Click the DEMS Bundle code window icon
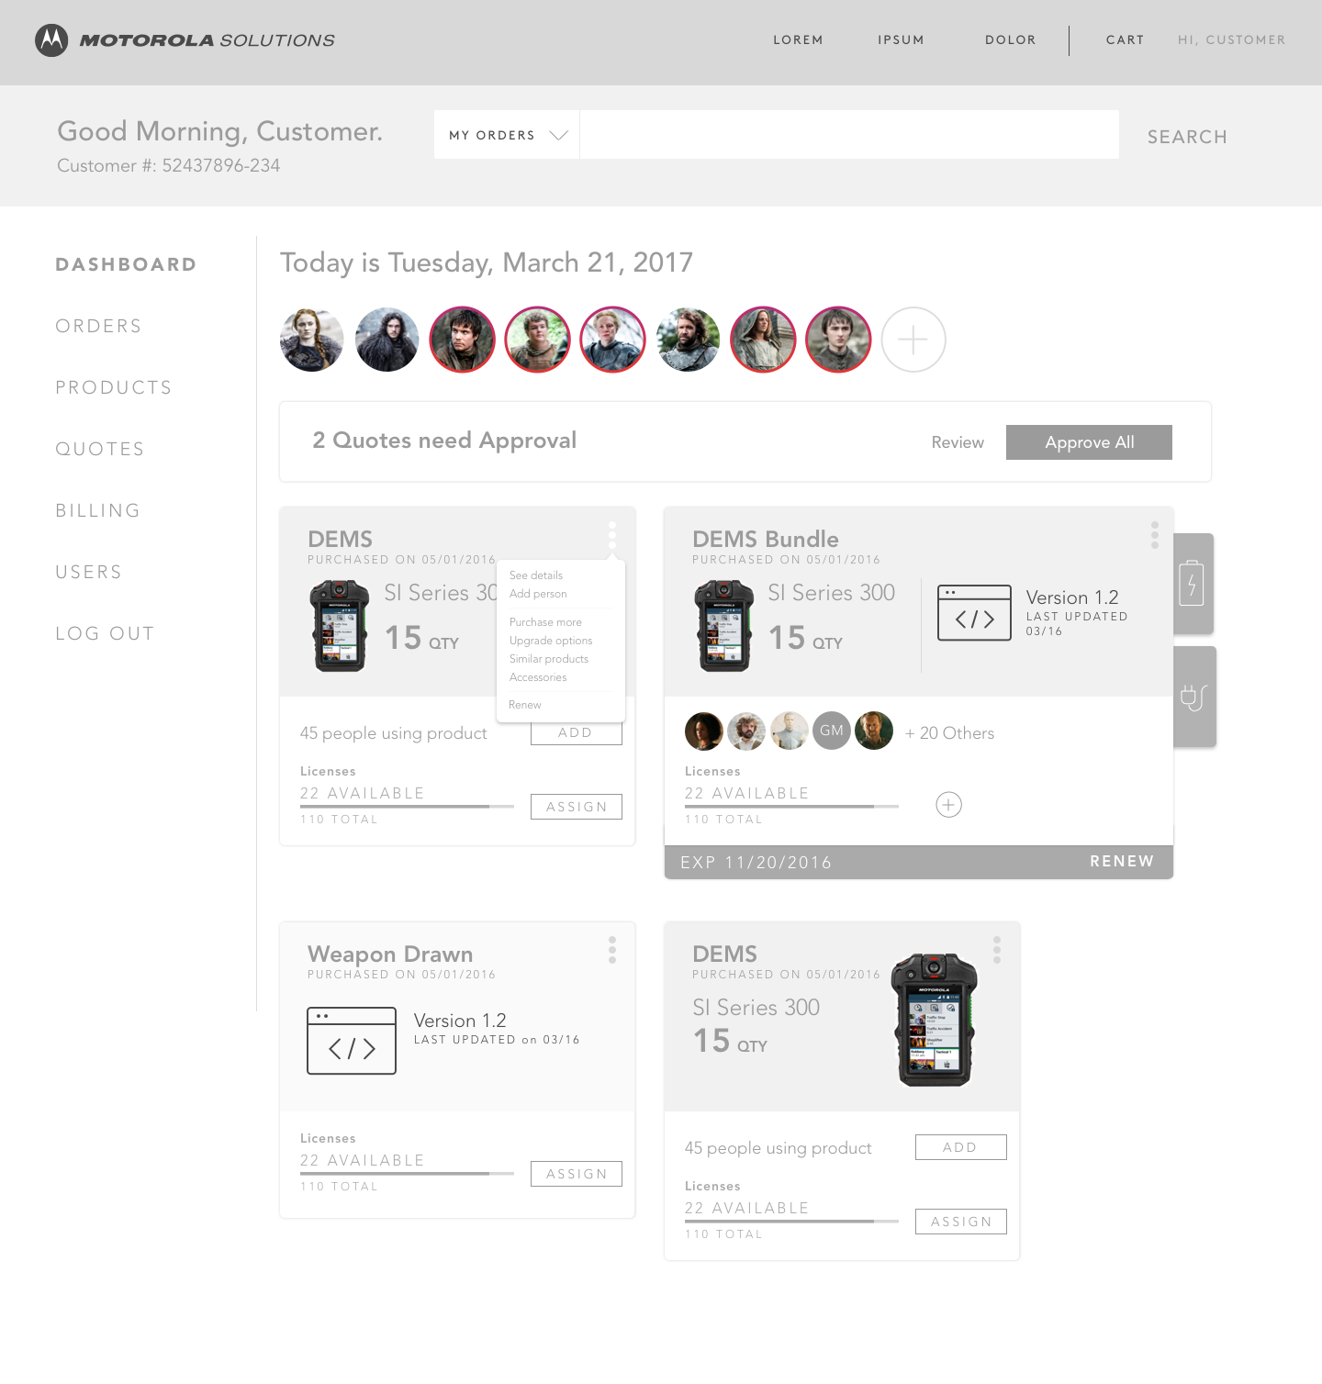 coord(974,613)
